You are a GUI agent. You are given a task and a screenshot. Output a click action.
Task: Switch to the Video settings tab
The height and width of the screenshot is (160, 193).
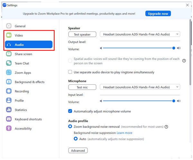[29, 35]
